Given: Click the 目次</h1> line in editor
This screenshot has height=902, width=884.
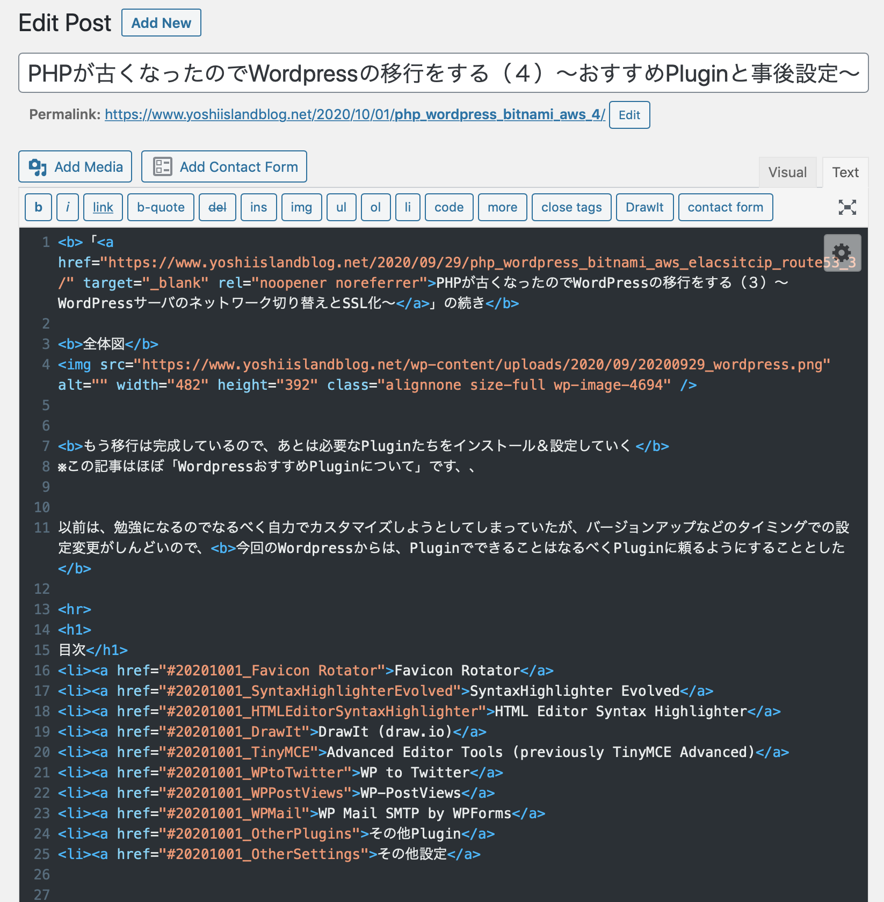Looking at the screenshot, I should tap(93, 650).
